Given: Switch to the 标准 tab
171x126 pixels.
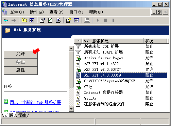Looking at the screenshot, I should tap(22, 115).
